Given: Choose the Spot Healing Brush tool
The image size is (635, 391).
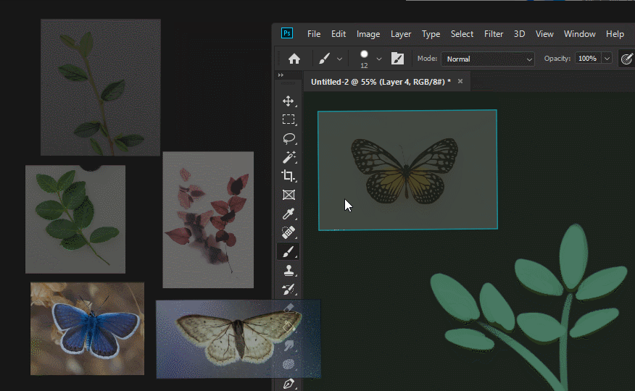Looking at the screenshot, I should (x=289, y=232).
